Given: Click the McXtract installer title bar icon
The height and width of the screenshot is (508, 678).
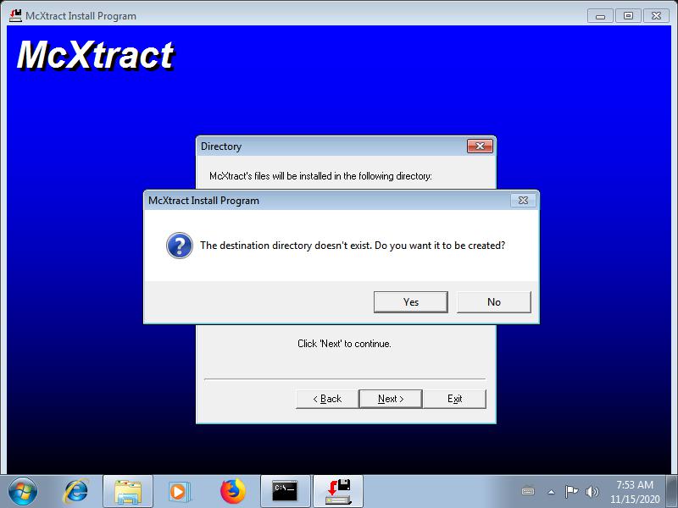Looking at the screenshot, I should (x=15, y=16).
